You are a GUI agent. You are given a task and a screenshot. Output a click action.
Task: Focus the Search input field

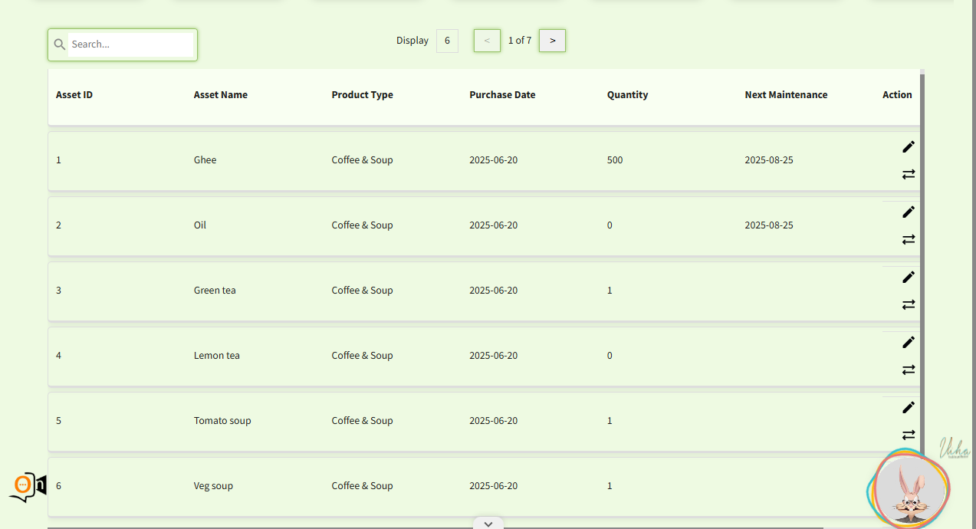[x=130, y=44]
